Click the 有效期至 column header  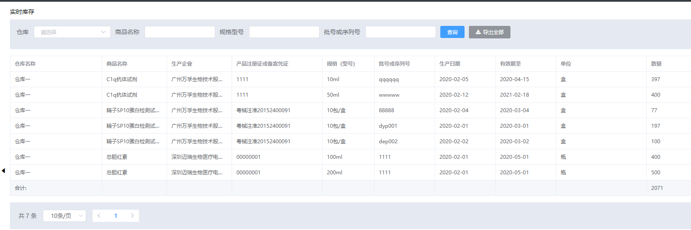coord(510,64)
